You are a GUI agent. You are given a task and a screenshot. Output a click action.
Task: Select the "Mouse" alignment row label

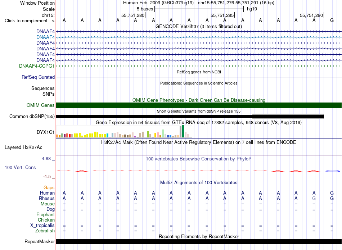point(48,204)
